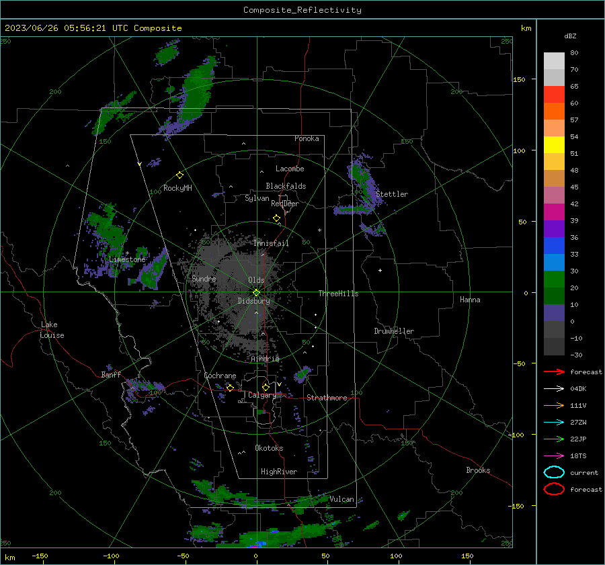Click the Sylvan label
This screenshot has height=565, width=605.
pyautogui.click(x=257, y=198)
